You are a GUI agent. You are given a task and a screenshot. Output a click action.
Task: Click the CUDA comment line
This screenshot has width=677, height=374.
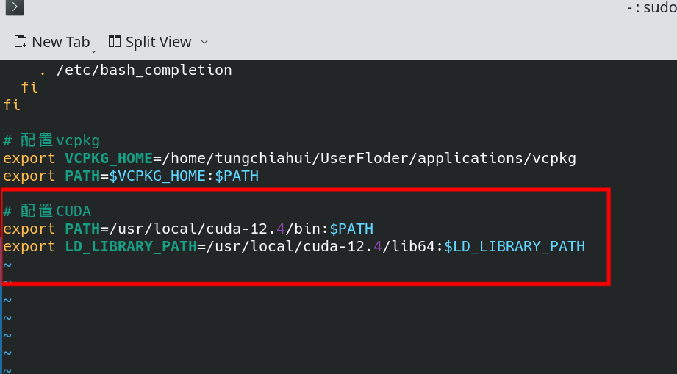pos(47,211)
